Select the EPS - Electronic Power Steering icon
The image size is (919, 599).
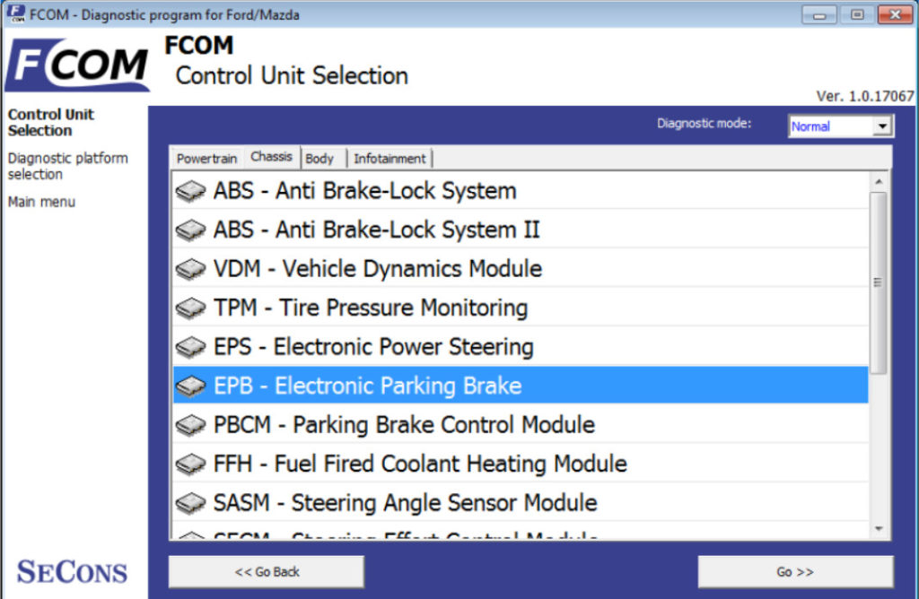pos(190,347)
